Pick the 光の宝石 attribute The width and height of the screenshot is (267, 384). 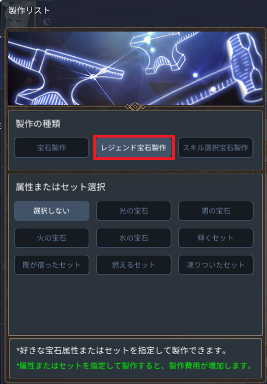click(x=134, y=211)
